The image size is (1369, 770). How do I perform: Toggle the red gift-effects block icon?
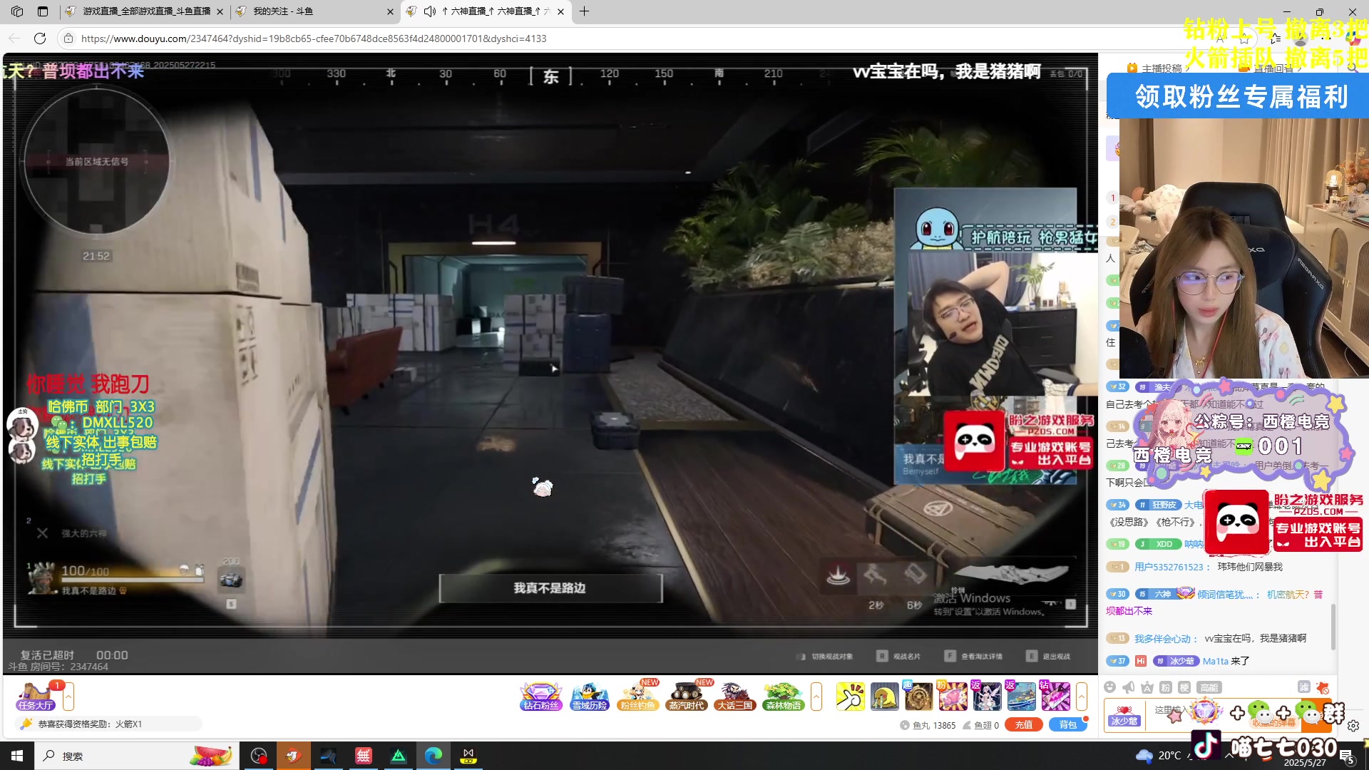coord(1323,687)
